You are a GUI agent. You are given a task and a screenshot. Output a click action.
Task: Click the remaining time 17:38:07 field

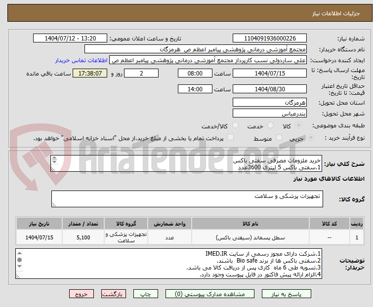90,73
